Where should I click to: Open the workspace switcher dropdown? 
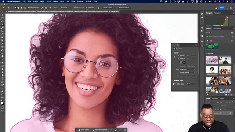231,8
